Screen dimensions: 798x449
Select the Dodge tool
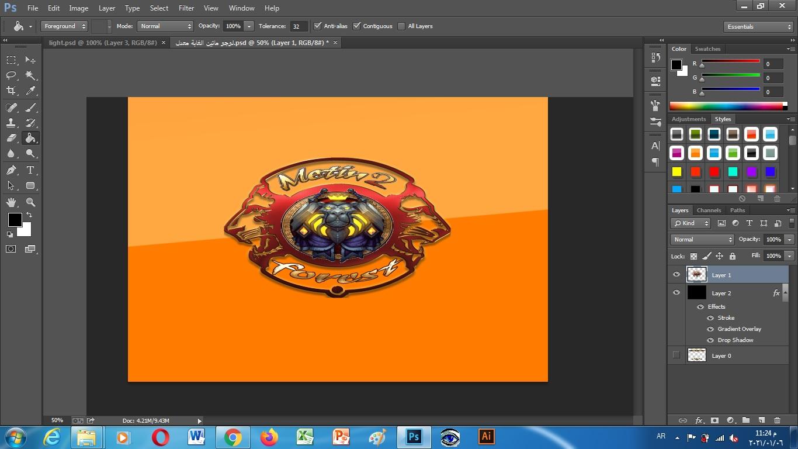tap(30, 153)
